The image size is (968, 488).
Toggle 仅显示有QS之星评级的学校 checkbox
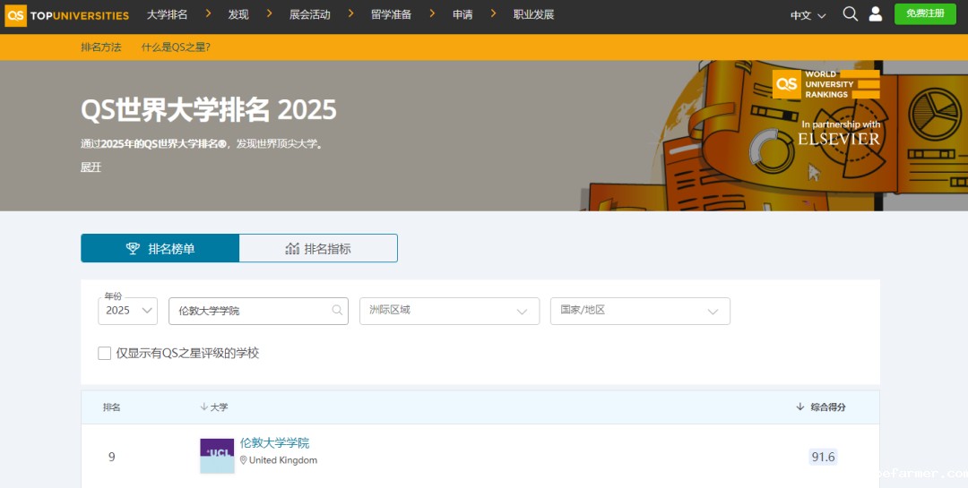tap(104, 353)
